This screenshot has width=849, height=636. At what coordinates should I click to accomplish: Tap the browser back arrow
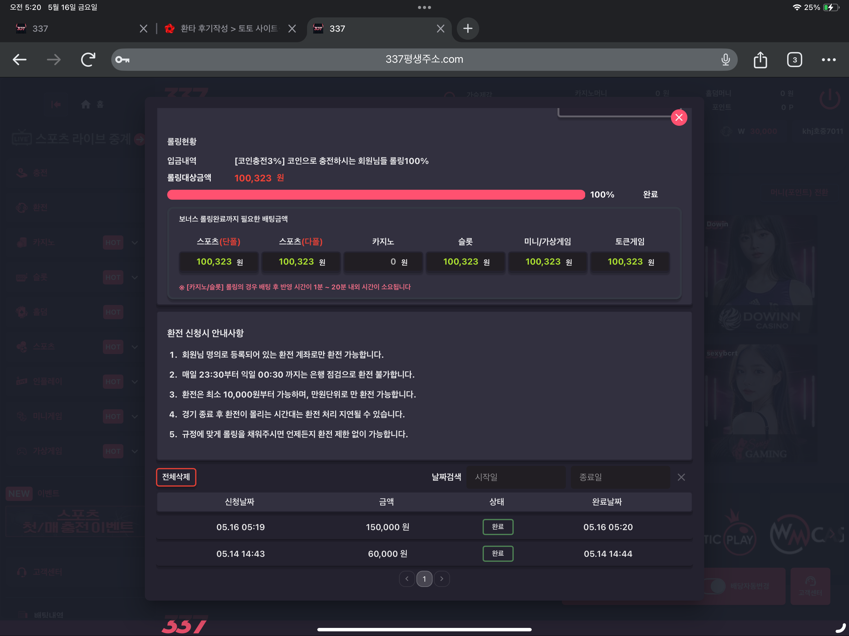pos(20,59)
